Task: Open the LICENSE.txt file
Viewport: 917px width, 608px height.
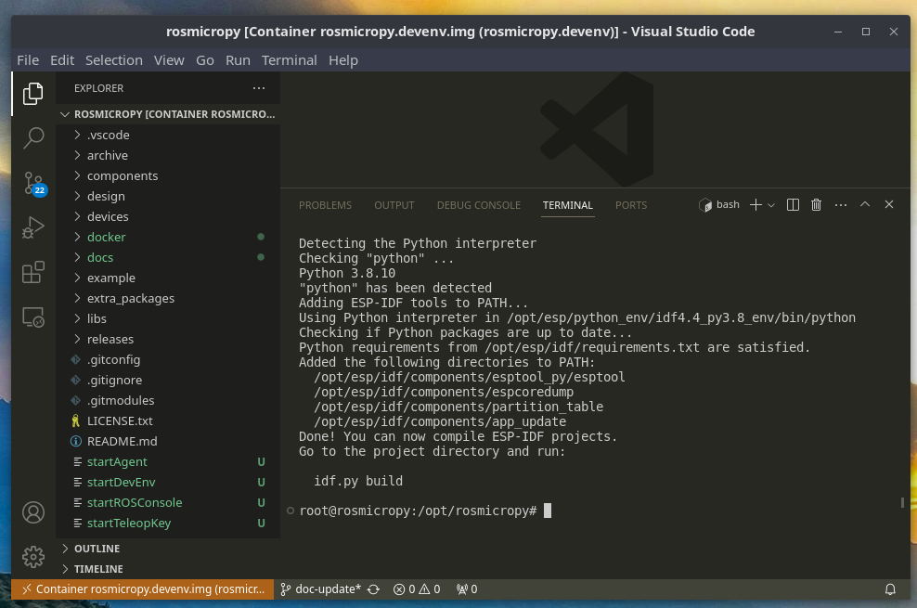Action: pyautogui.click(x=168, y=421)
